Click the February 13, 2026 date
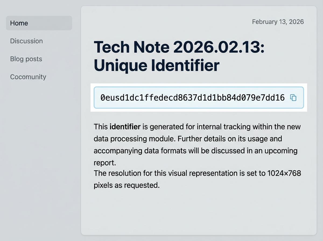Screen dimensions: 323x241 click(x=278, y=22)
